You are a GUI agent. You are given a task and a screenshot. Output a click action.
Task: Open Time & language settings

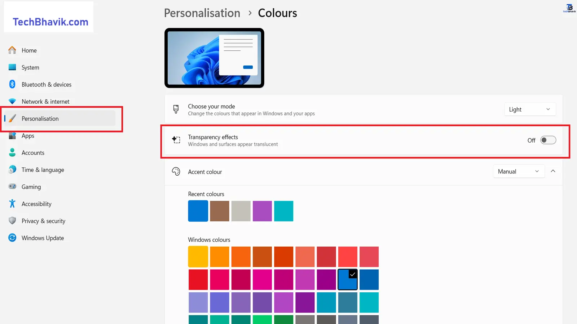click(x=43, y=170)
